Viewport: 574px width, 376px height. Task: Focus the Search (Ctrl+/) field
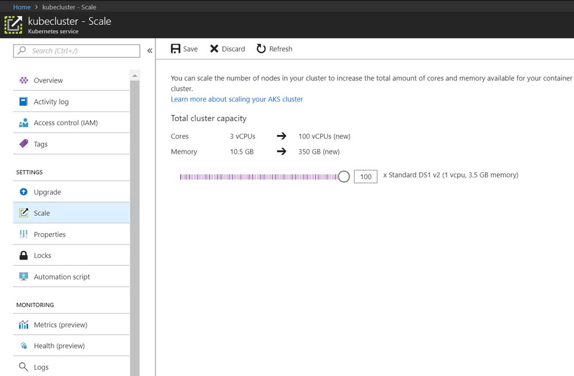[80, 51]
